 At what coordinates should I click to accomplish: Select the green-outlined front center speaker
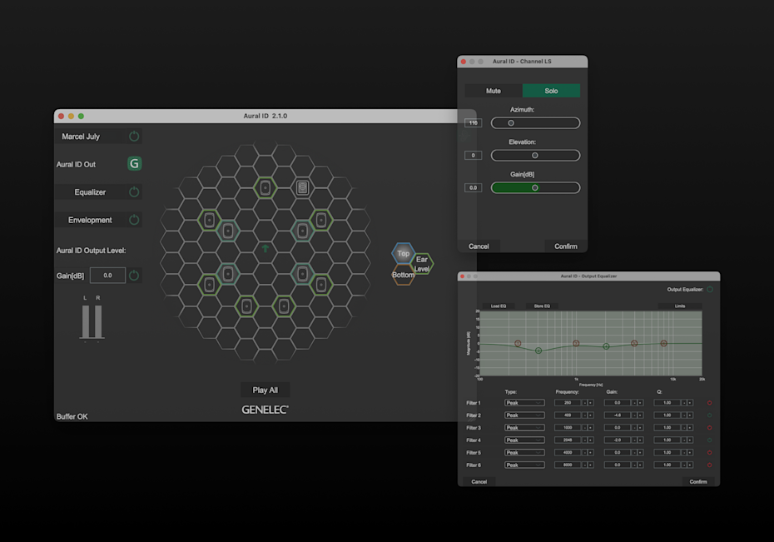click(x=265, y=188)
